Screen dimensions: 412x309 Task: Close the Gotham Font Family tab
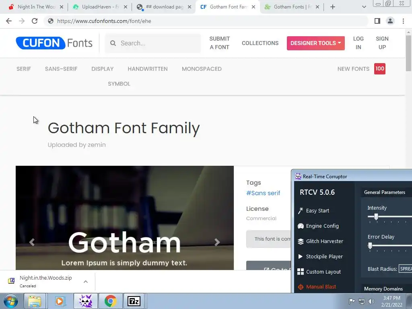pos(253,7)
